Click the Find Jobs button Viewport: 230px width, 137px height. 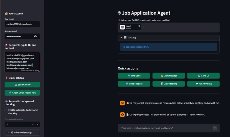tap(134, 76)
